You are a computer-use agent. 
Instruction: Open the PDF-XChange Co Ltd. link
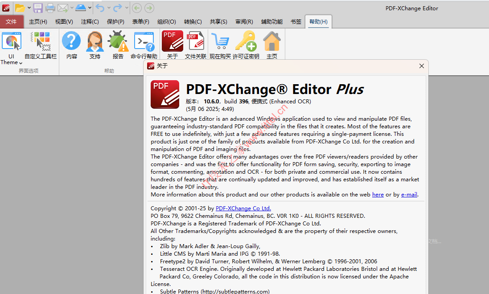point(243,208)
